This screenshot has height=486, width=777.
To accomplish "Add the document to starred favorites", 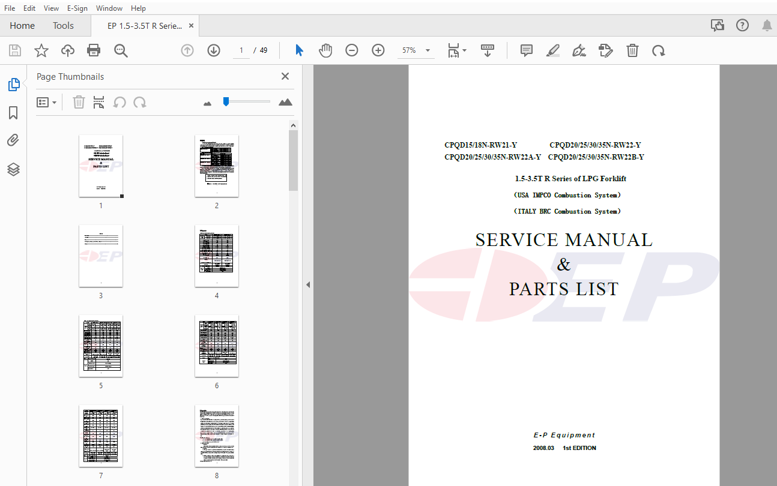I will click(x=41, y=50).
